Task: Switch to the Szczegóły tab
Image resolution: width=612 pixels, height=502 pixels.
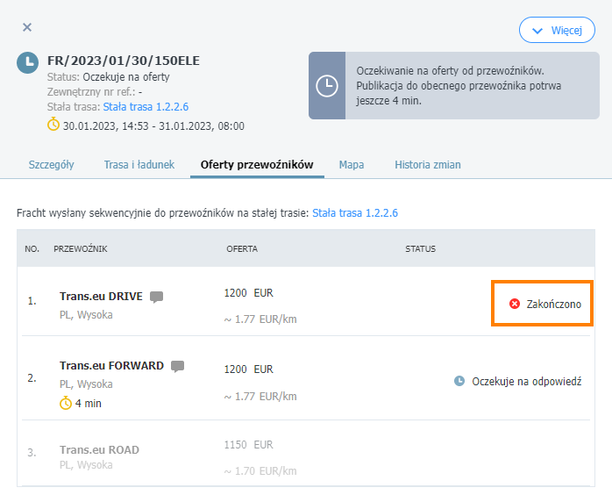Action: 51,164
